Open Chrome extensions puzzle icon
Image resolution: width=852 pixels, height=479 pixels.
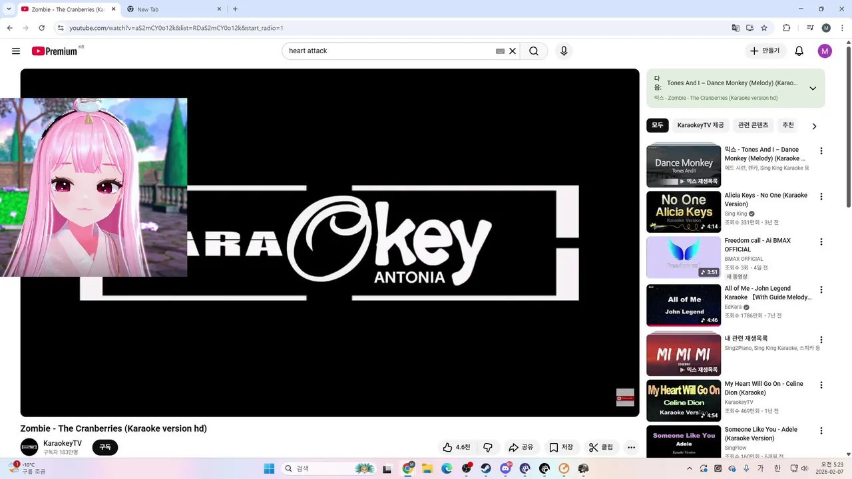pyautogui.click(x=786, y=28)
